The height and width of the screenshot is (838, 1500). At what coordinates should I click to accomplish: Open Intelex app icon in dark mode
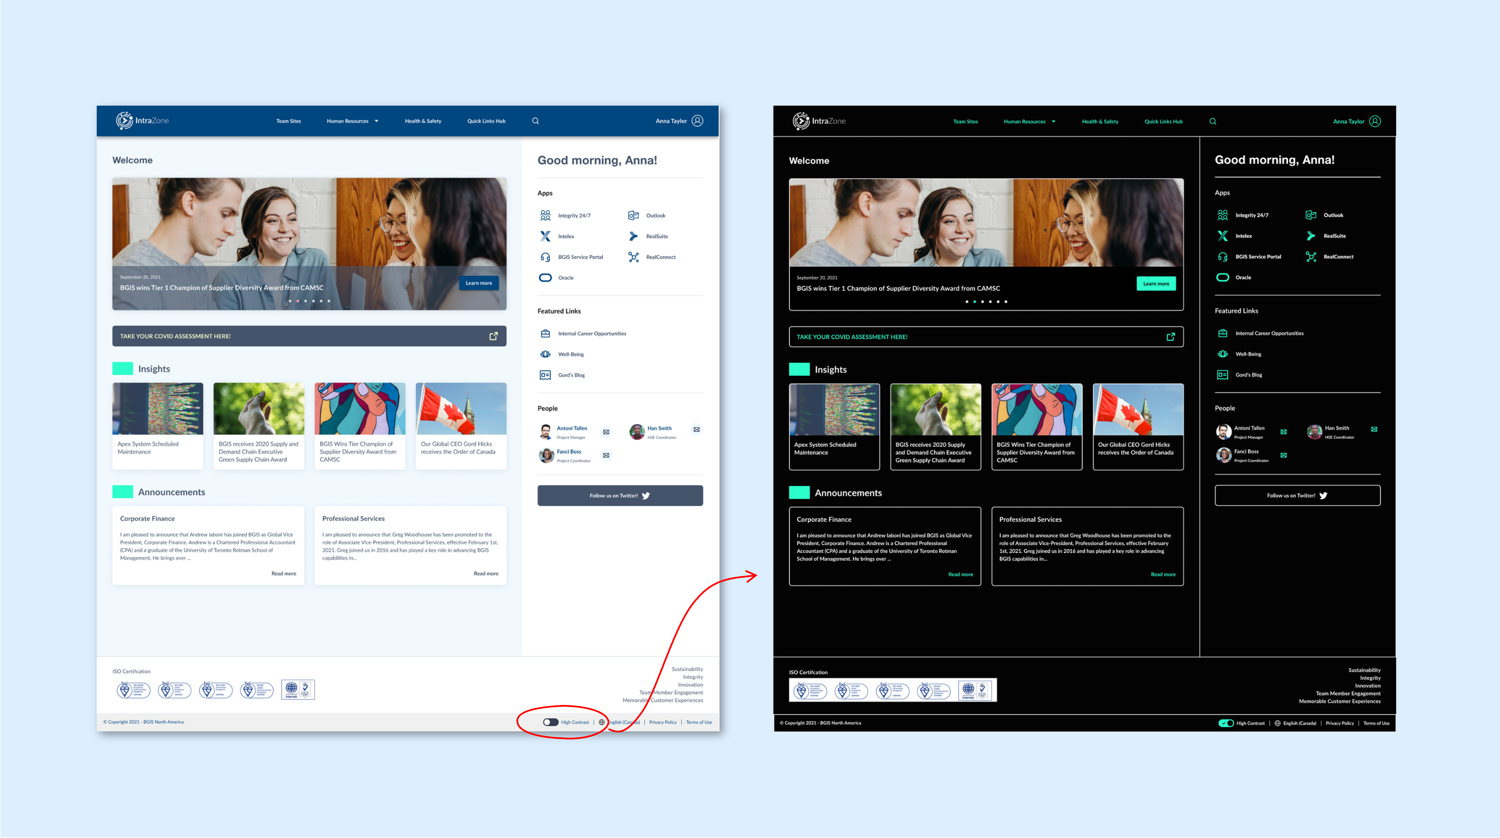pyautogui.click(x=1222, y=236)
